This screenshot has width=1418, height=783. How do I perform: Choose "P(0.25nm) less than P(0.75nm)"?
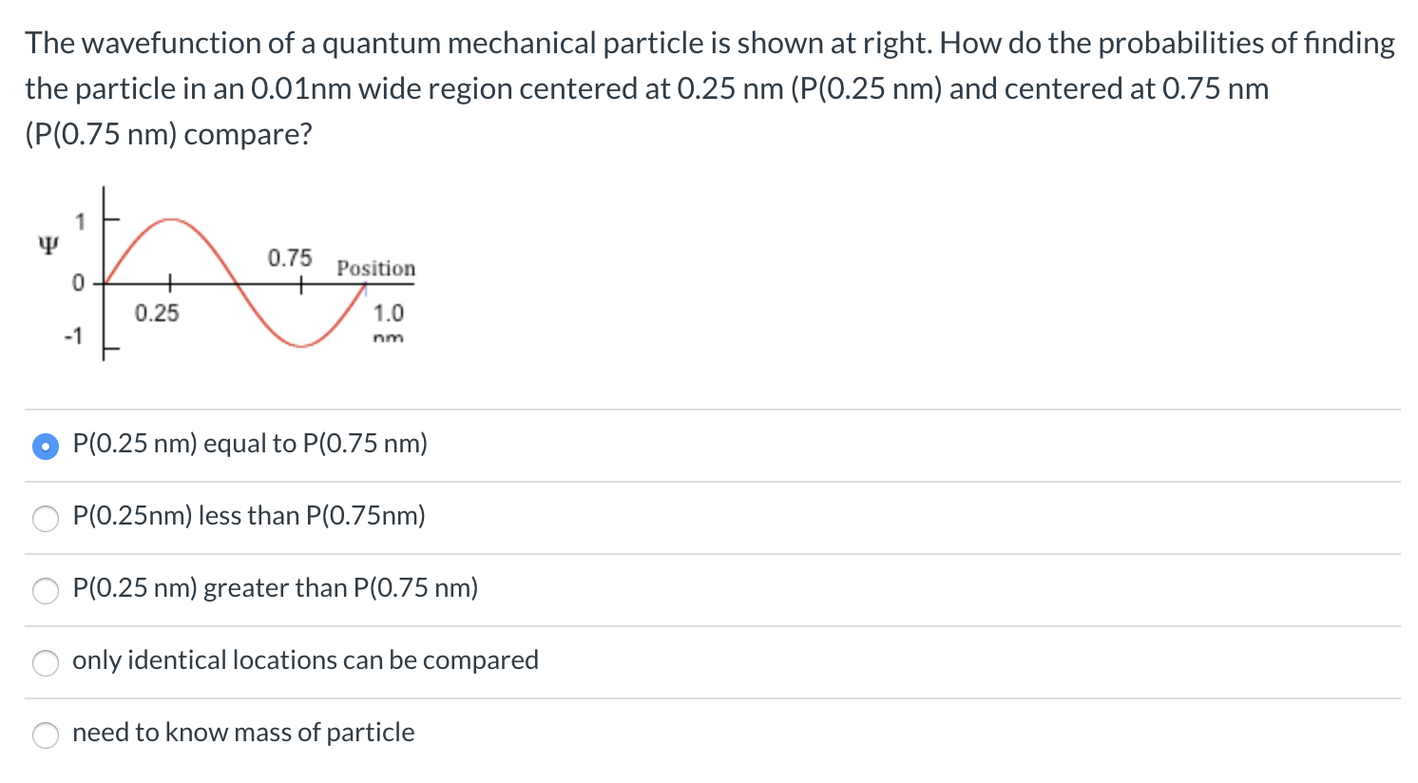click(45, 519)
